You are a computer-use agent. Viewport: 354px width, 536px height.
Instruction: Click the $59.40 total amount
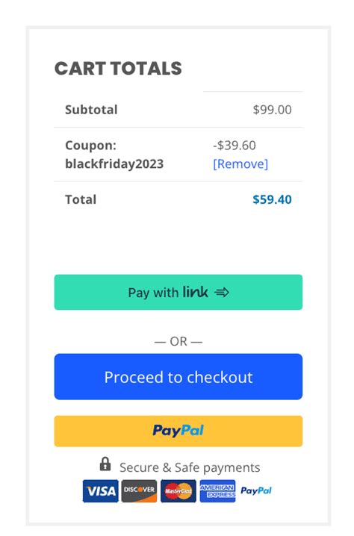pyautogui.click(x=272, y=199)
